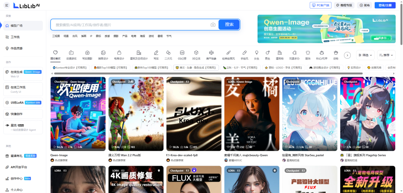Select the 科幻/机甲 category icon
This screenshot has width=403, height=193.
(x=322, y=53)
